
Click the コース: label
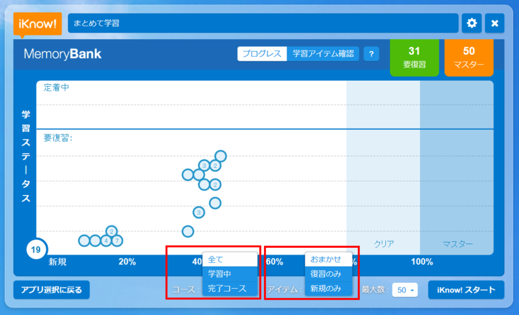pyautogui.click(x=186, y=289)
